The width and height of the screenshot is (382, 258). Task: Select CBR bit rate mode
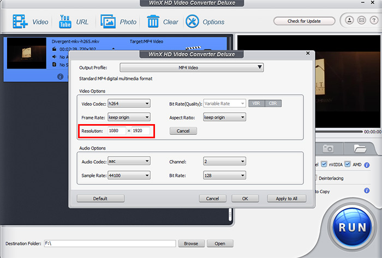pyautogui.click(x=273, y=103)
